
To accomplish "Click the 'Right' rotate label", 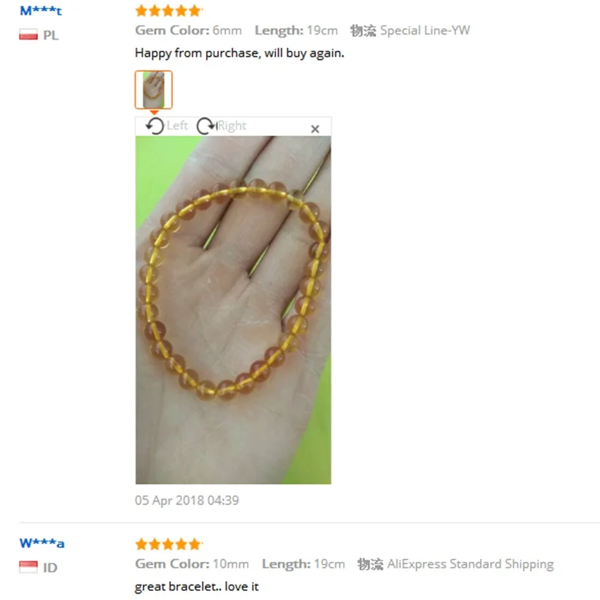I will click(232, 126).
